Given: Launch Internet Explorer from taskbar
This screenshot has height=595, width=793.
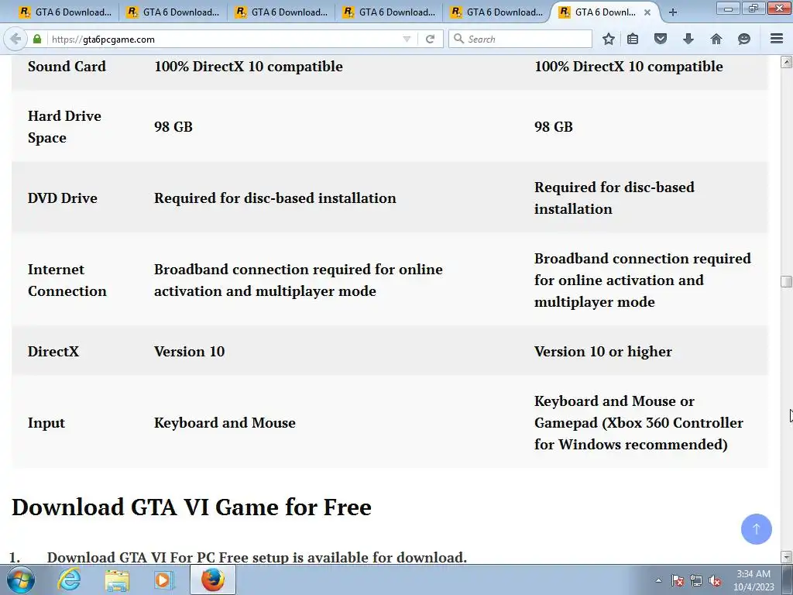Looking at the screenshot, I should tap(69, 580).
